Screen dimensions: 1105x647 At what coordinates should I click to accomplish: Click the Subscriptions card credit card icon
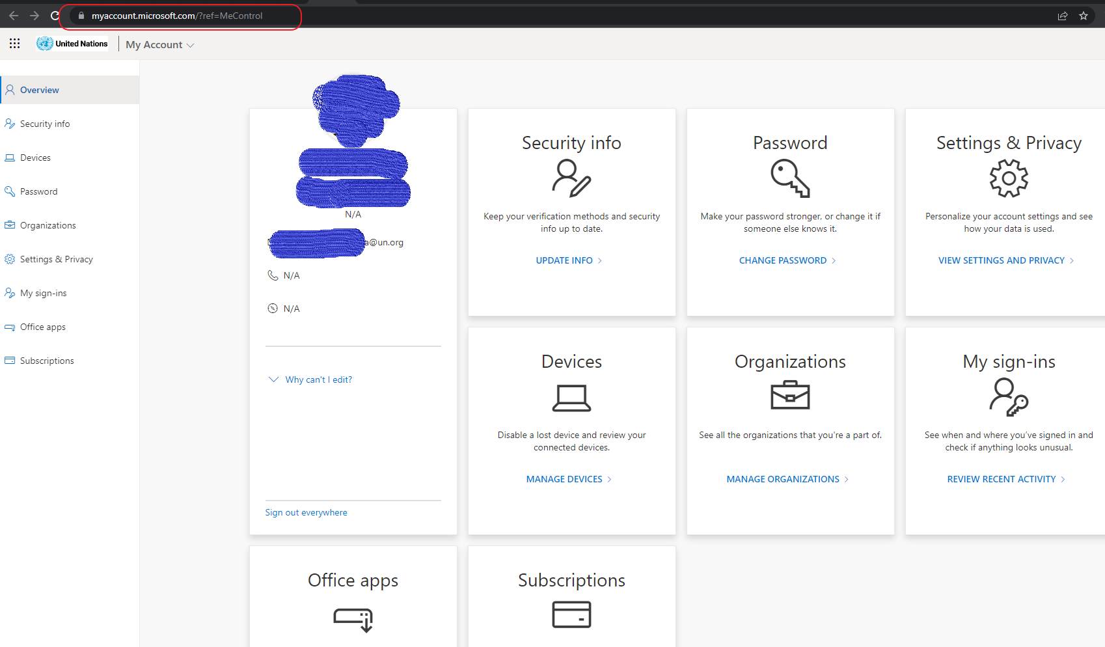[571, 614]
